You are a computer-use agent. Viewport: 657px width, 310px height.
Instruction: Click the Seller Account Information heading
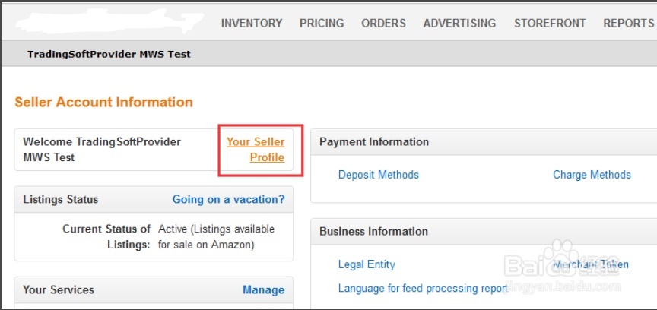click(x=103, y=102)
